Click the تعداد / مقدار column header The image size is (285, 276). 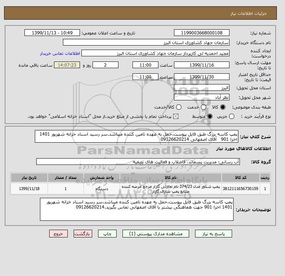(x=66, y=177)
